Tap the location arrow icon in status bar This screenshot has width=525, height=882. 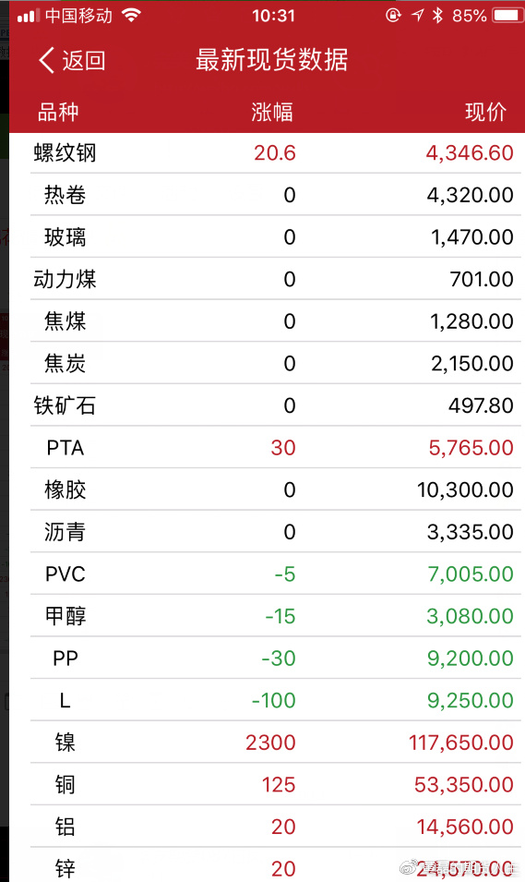click(417, 15)
